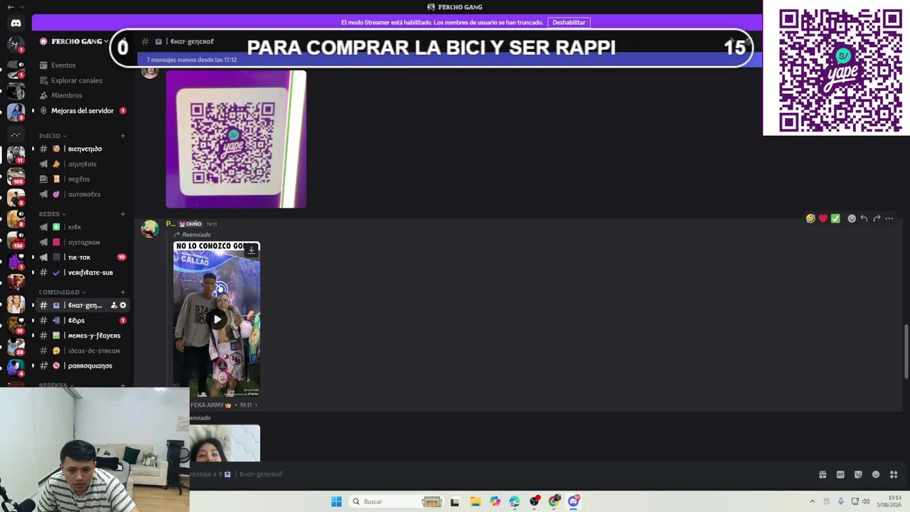910x512 pixels.
Task: Collapse the REDES channel category
Action: coord(53,214)
